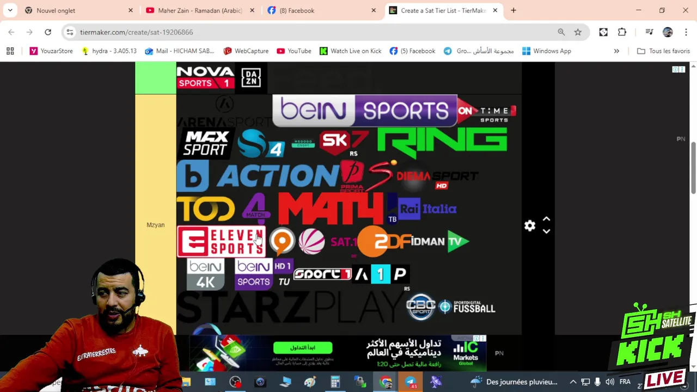Select the RING channel logo
The height and width of the screenshot is (392, 697).
click(x=442, y=143)
